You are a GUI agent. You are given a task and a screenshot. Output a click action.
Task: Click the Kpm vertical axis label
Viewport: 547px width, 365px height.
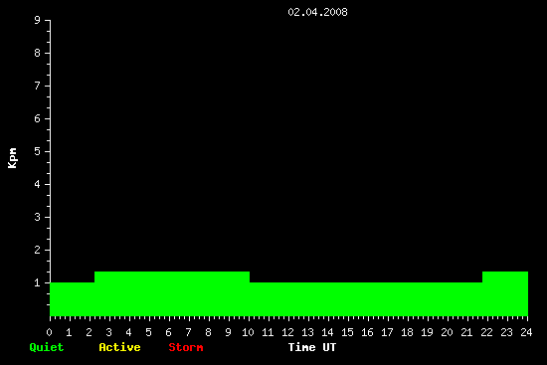(12, 158)
